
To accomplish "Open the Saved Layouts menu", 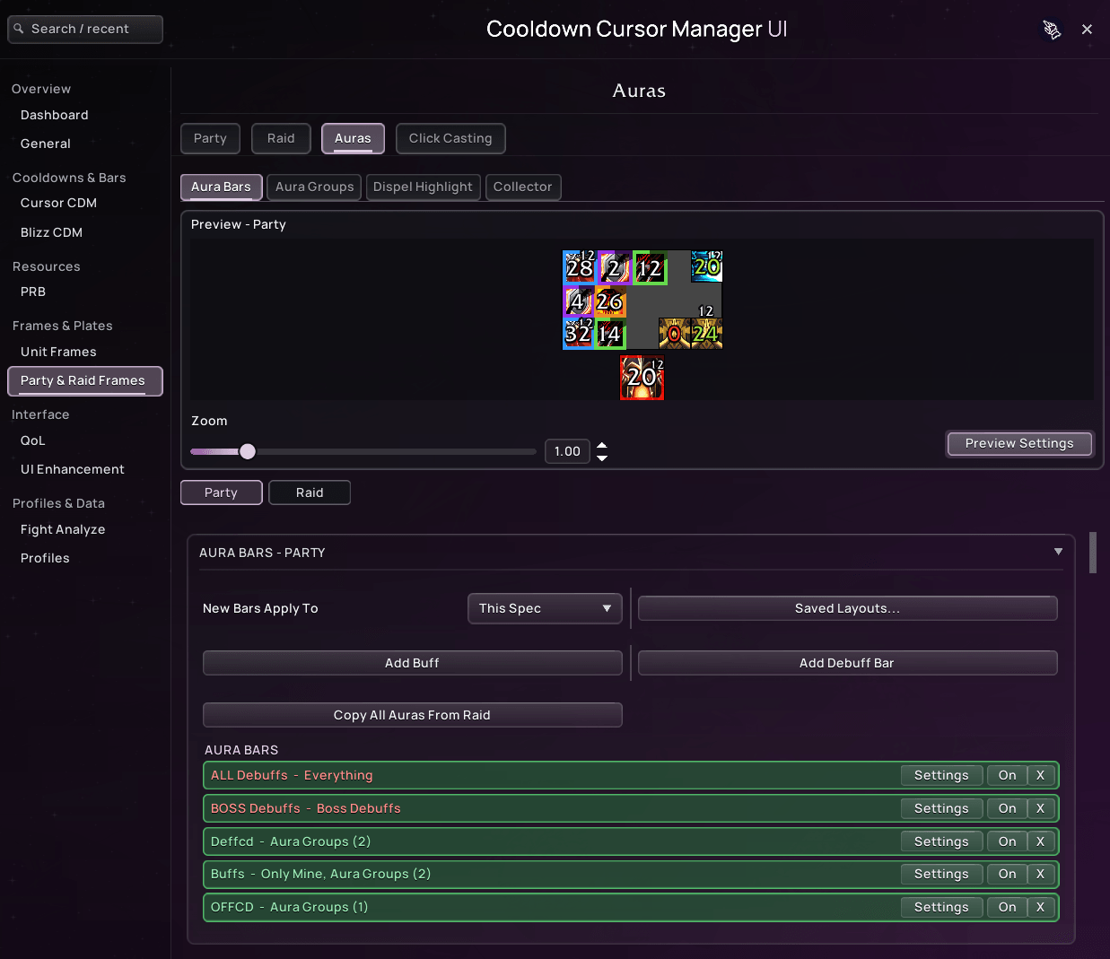I will pyautogui.click(x=847, y=608).
